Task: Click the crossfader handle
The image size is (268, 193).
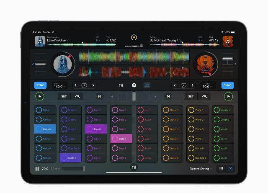Action: pos(134,96)
